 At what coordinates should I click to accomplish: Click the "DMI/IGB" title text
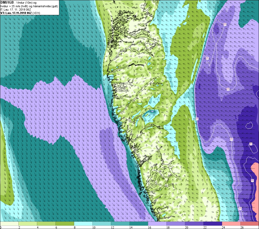click(7, 3)
